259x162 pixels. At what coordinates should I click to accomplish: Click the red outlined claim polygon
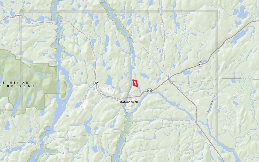135,83
